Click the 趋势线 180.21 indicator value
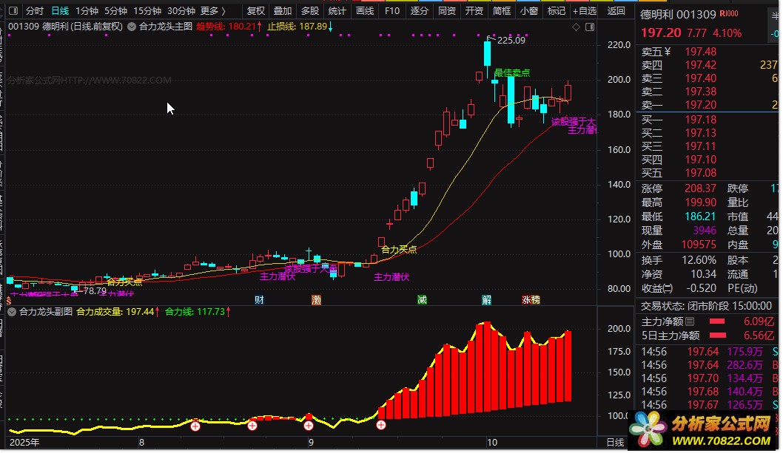783x453 pixels. click(x=229, y=27)
